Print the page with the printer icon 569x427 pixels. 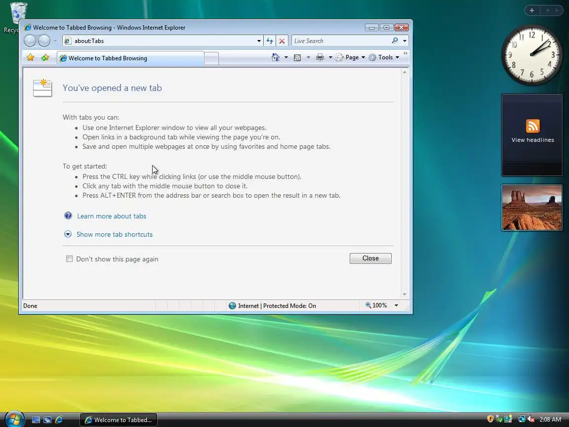(320, 57)
